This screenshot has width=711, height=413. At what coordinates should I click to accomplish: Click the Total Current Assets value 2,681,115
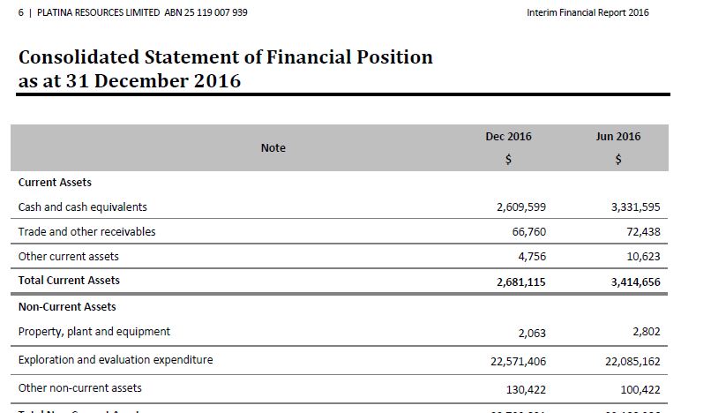(521, 282)
